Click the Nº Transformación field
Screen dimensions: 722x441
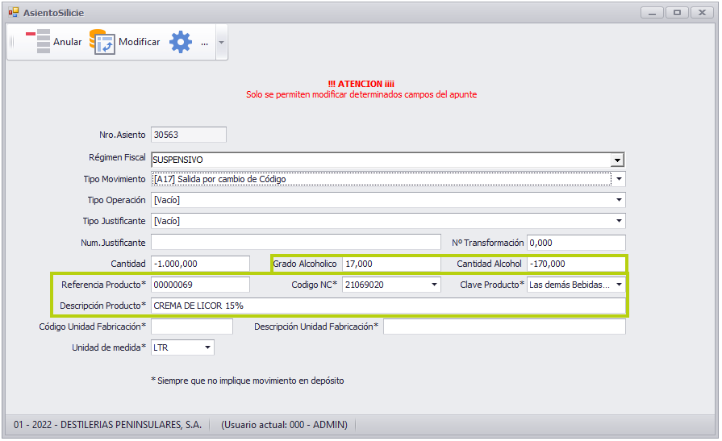click(x=576, y=243)
